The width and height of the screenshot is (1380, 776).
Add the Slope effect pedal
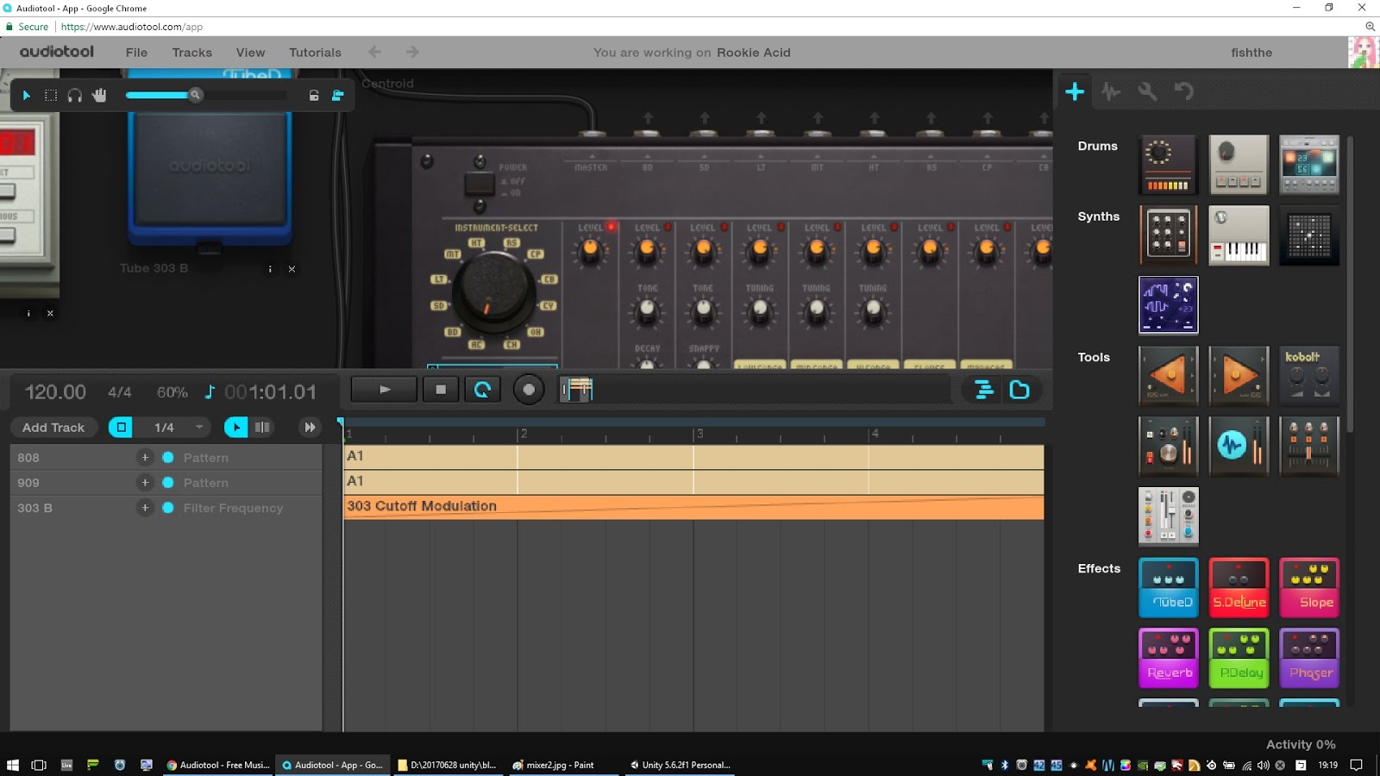(x=1309, y=587)
